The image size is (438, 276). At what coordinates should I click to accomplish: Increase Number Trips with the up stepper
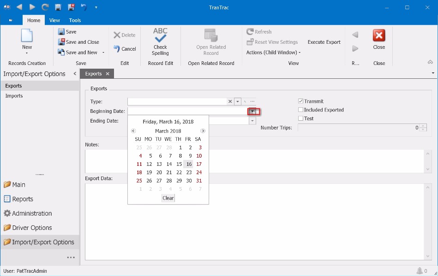point(423,126)
